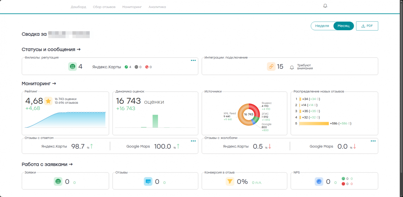403x197 pixels.
Task: Click the rating value 4,68
Action: pyautogui.click(x=34, y=101)
